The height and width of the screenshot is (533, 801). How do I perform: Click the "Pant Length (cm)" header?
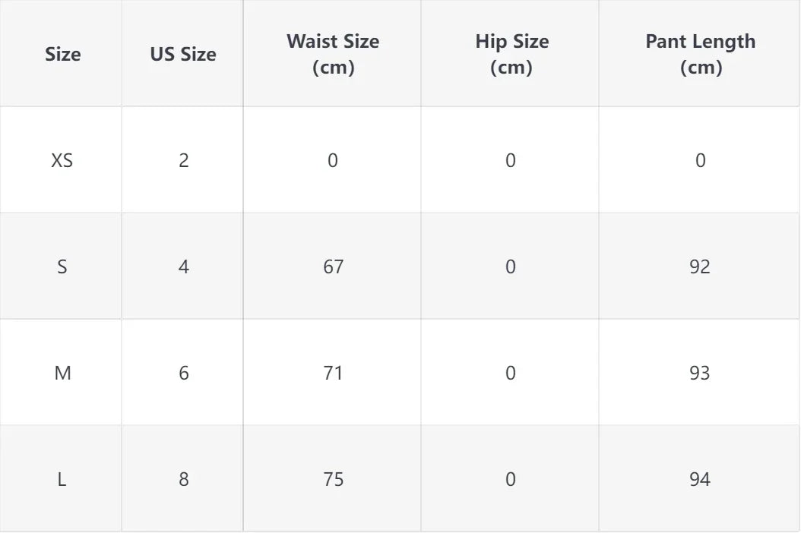click(700, 54)
